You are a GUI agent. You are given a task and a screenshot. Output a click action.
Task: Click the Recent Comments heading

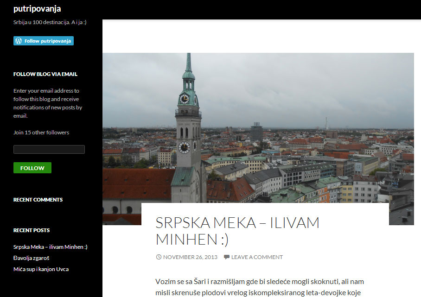[38, 200]
